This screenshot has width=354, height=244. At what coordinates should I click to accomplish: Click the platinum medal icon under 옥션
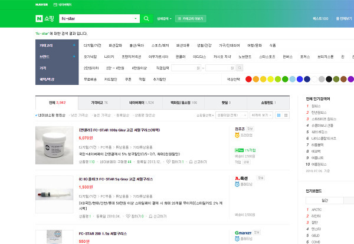point(237,184)
